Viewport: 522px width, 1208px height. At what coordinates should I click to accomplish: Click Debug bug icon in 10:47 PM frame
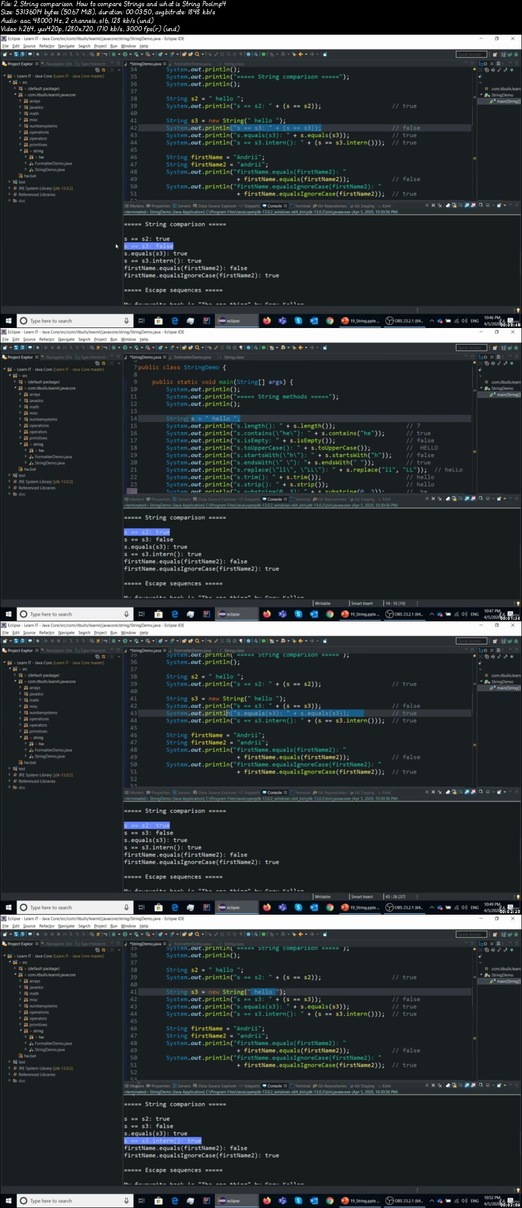(114, 347)
